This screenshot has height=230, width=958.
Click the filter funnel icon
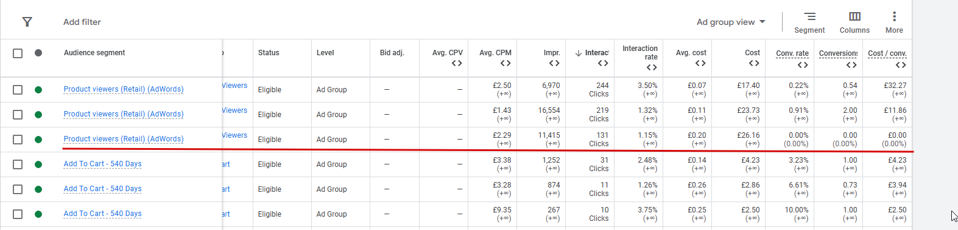coord(27,22)
